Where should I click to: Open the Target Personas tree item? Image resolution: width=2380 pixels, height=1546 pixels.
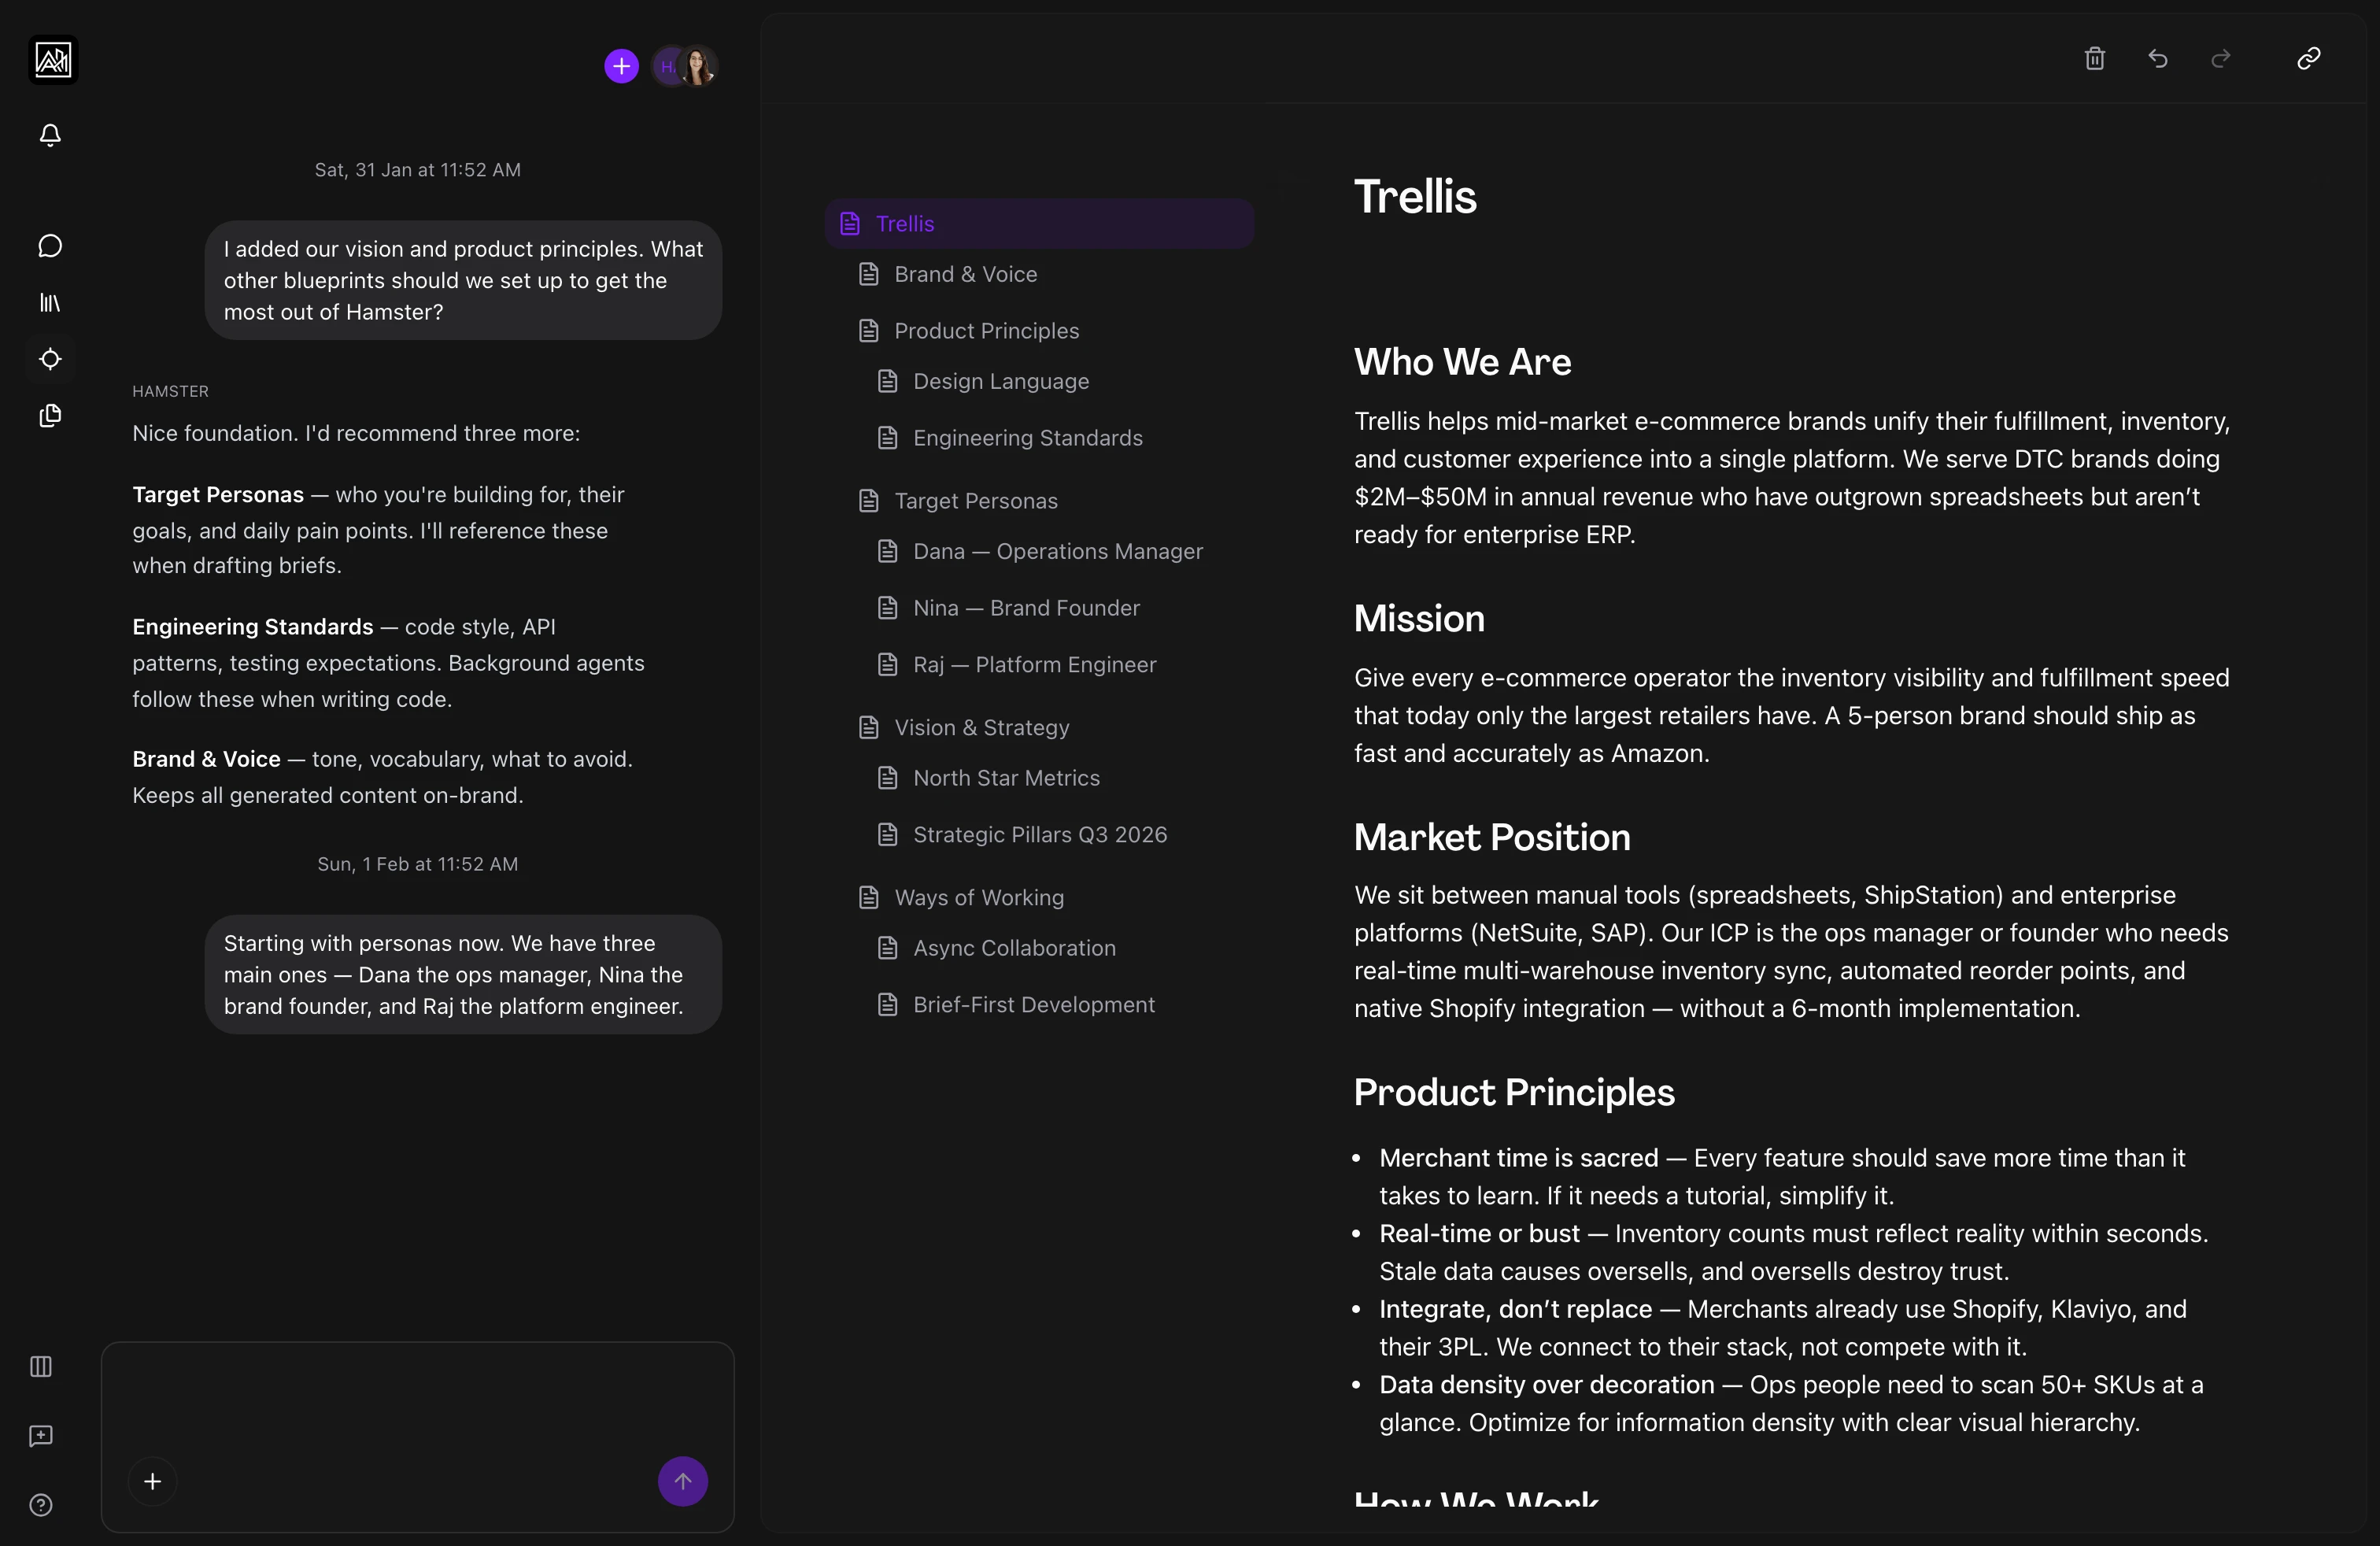coord(975,501)
